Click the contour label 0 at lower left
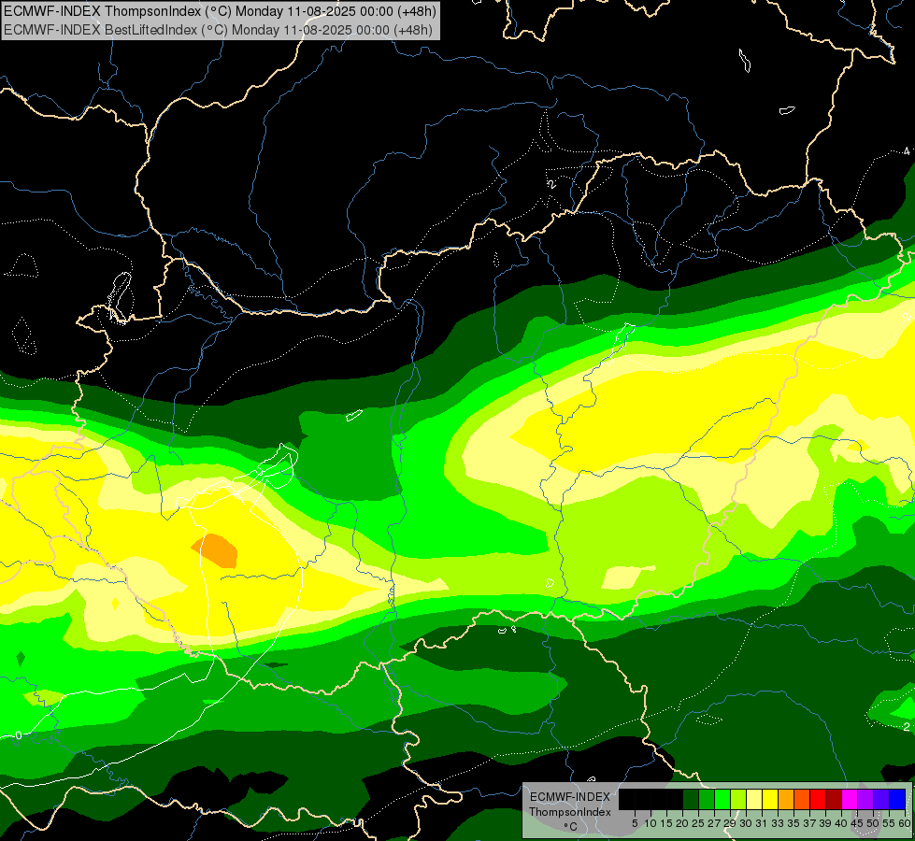 (19, 735)
